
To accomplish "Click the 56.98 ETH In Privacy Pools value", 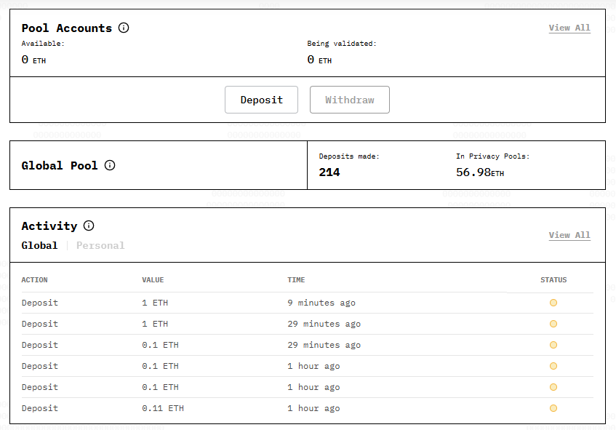I will (479, 172).
